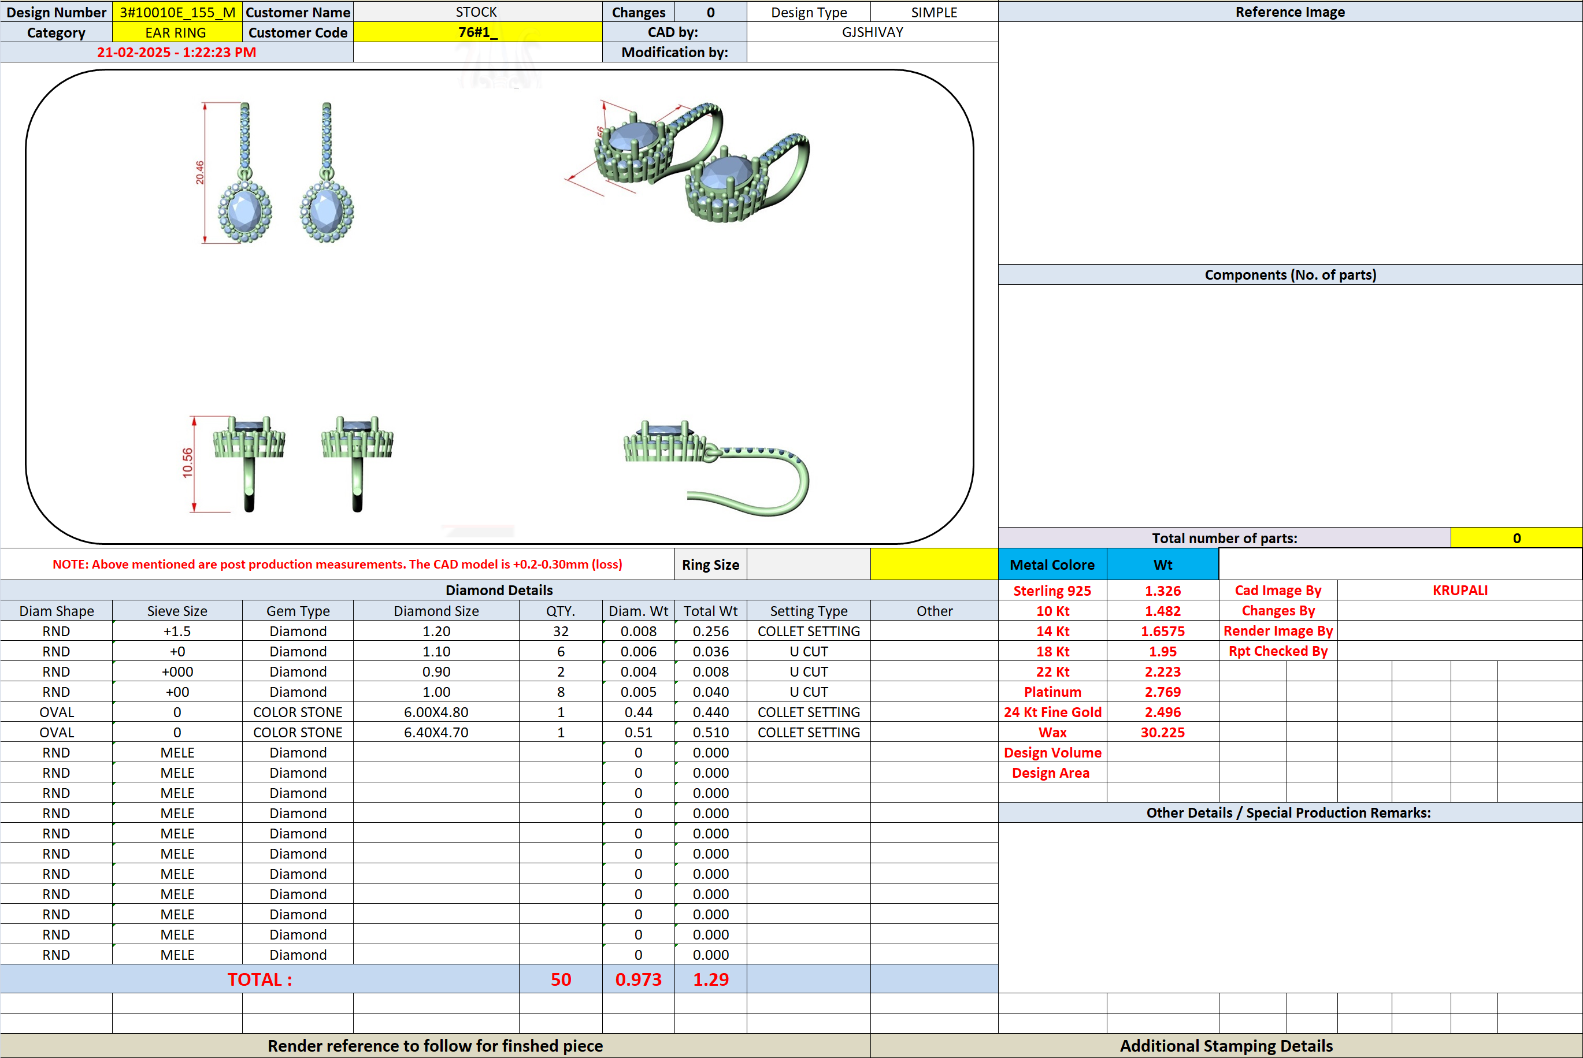Select the 14 Kt weight 1.6575

(1163, 631)
